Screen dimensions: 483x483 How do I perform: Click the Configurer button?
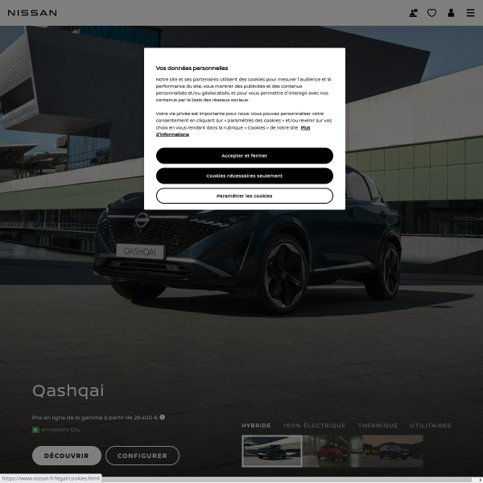coord(142,456)
